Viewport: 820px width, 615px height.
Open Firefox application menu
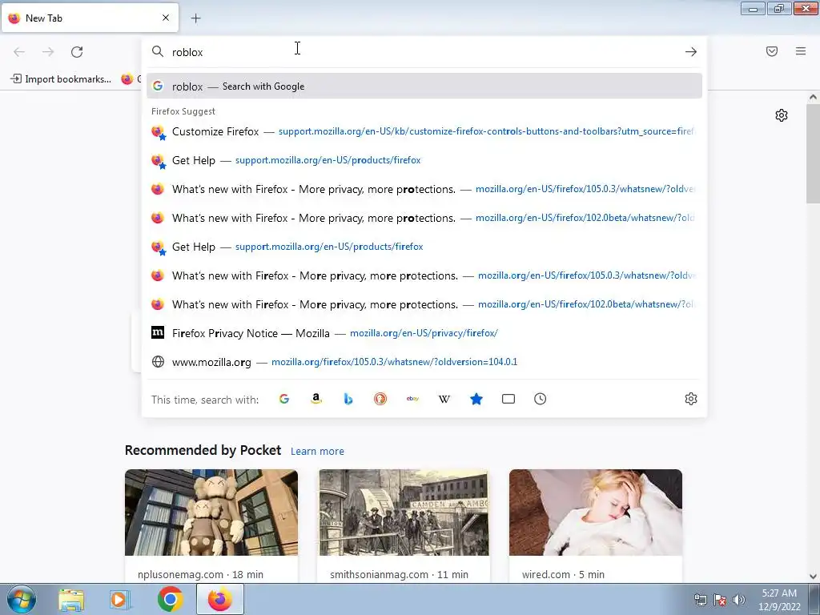[801, 51]
